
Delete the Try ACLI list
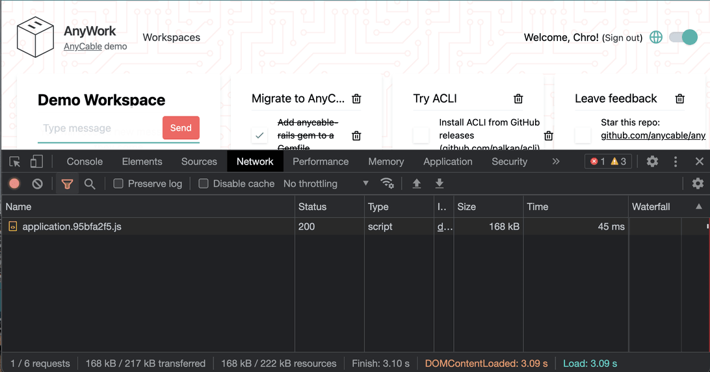tap(518, 99)
